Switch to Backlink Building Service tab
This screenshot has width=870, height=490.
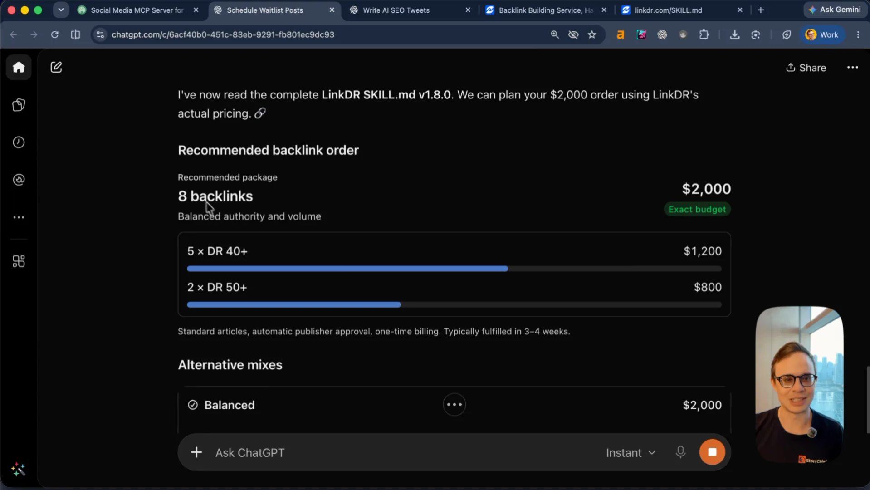(x=545, y=10)
